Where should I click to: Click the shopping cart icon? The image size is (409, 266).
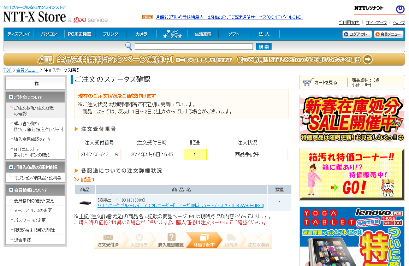(308, 82)
